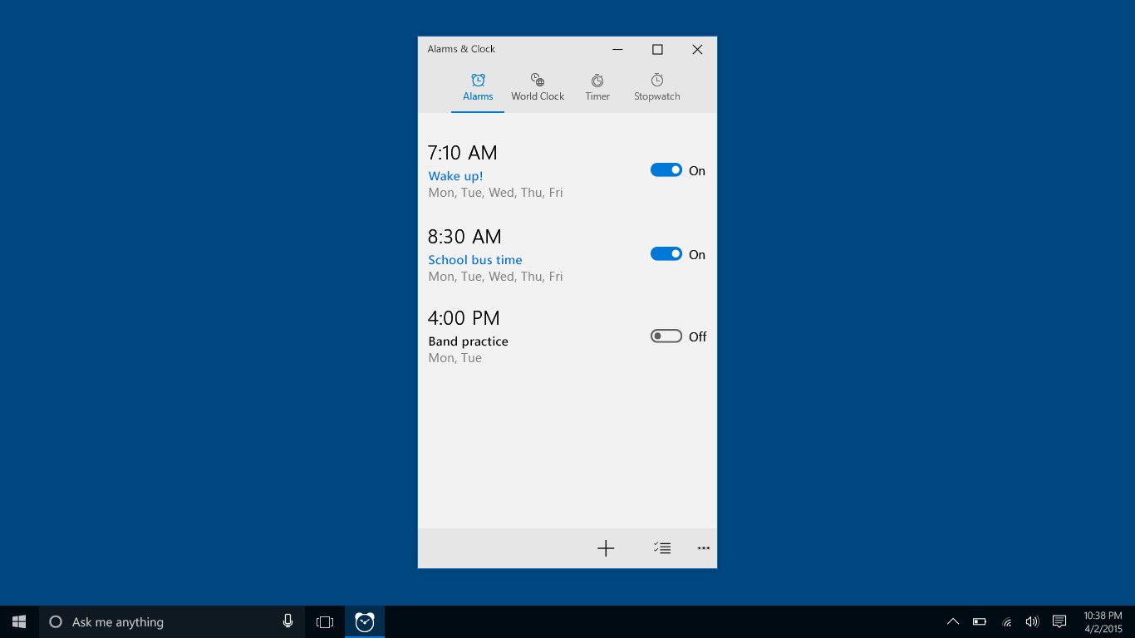Open the Stopwatch tab

(656, 86)
